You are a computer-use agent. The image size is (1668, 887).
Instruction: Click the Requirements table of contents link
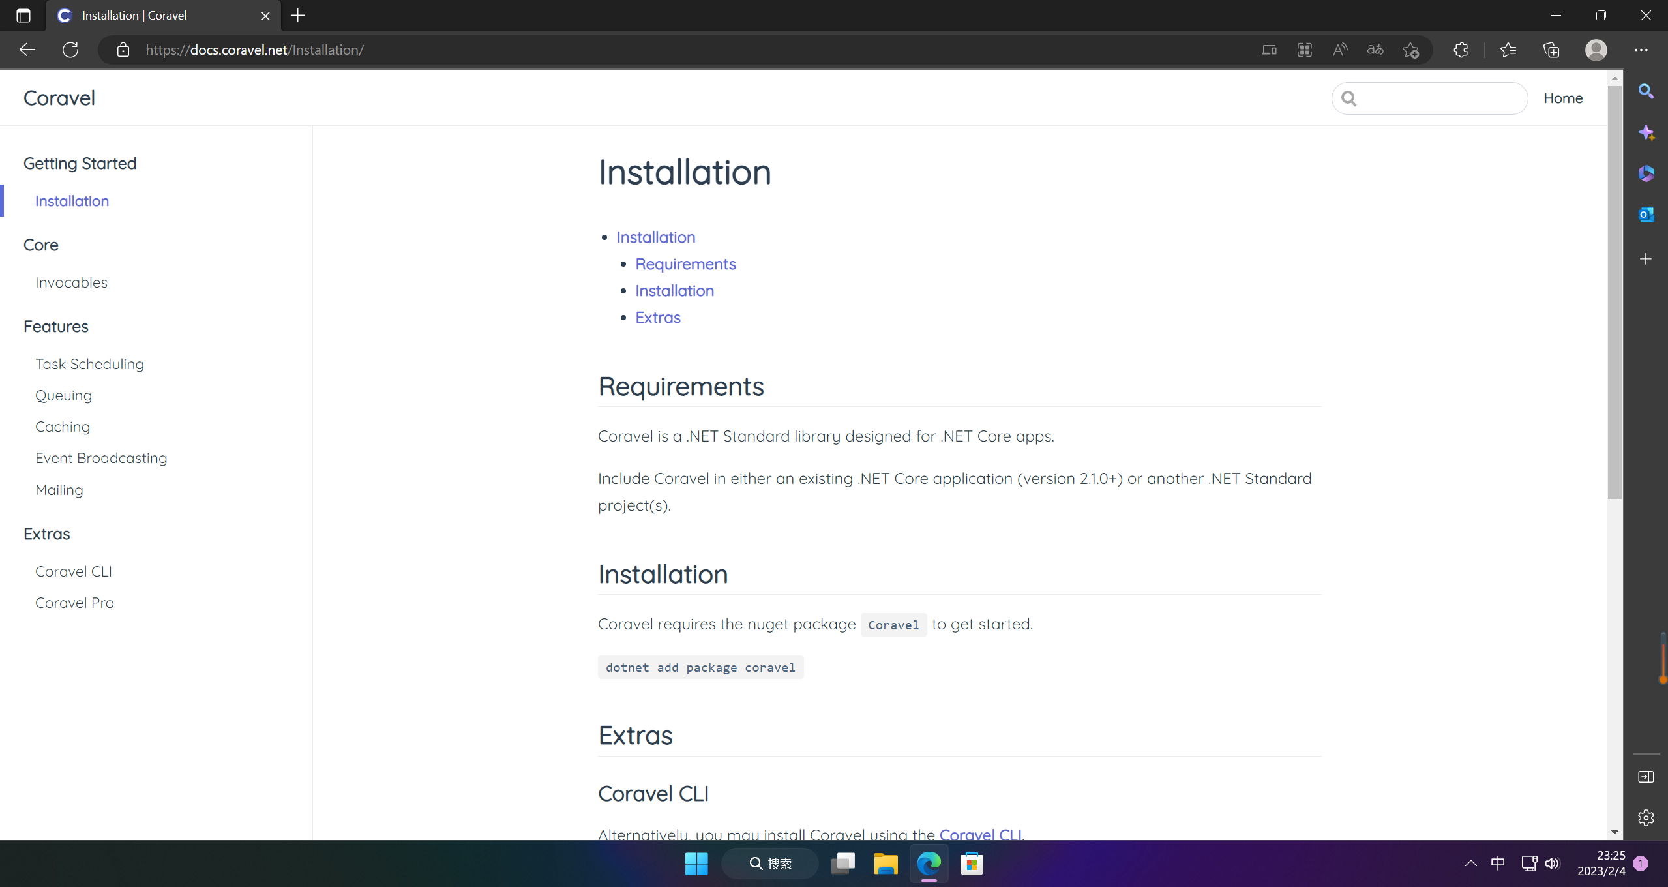[x=685, y=264]
